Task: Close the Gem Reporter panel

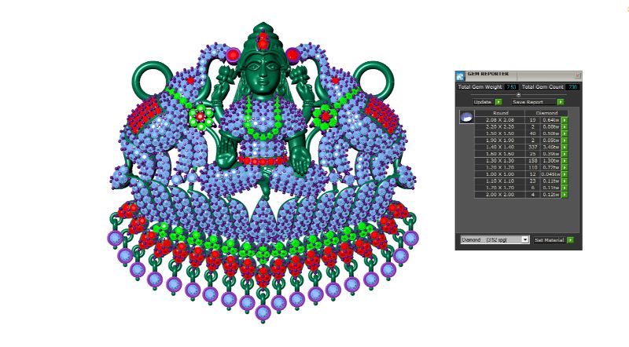Action: (x=578, y=75)
